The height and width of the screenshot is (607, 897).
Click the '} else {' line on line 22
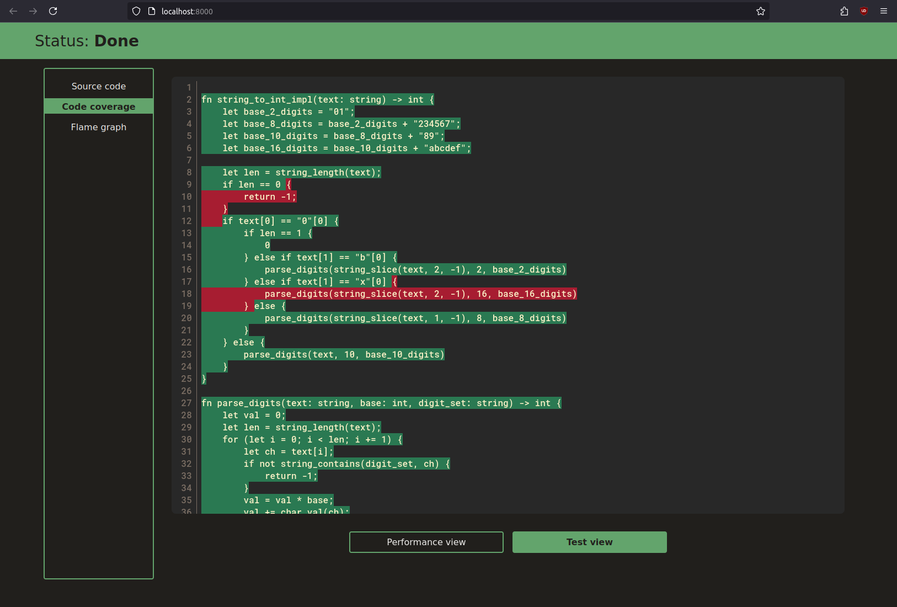click(x=243, y=342)
